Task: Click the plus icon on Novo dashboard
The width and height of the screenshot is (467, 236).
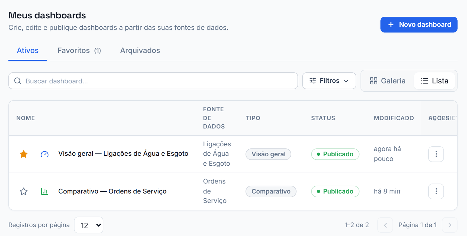Action: [x=391, y=25]
